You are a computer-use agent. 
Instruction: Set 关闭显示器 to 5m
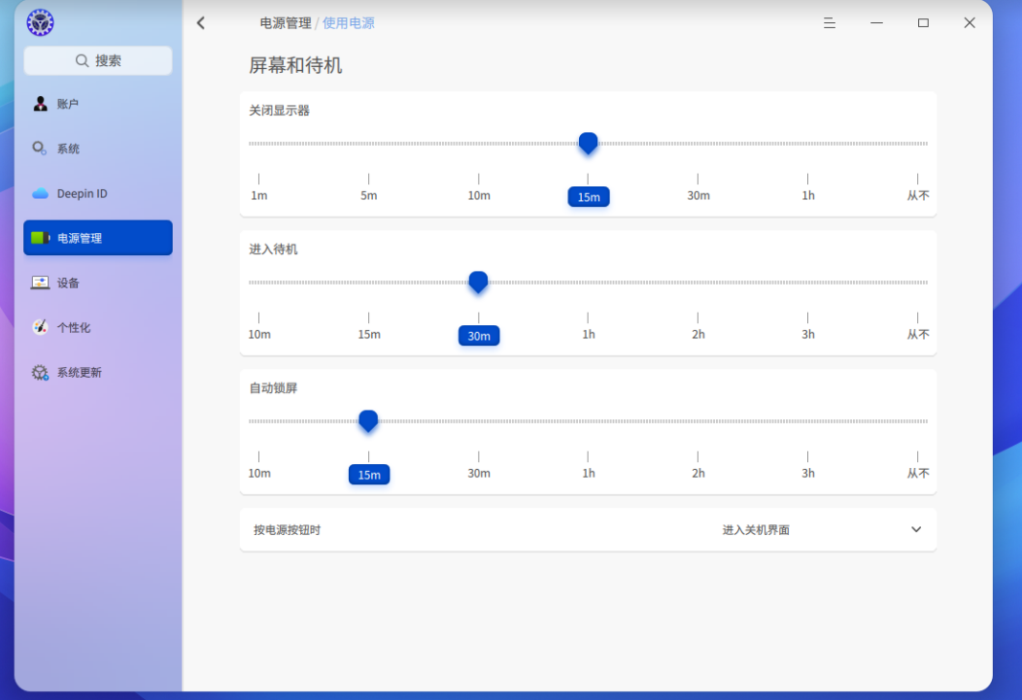pyautogui.click(x=369, y=195)
